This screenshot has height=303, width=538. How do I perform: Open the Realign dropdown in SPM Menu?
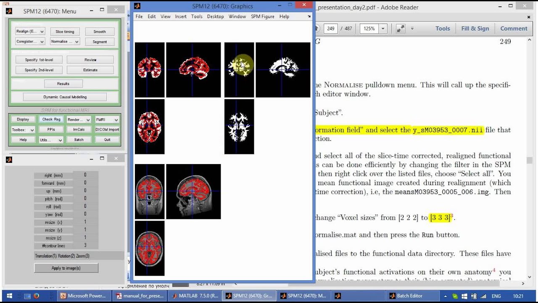pyautogui.click(x=30, y=32)
